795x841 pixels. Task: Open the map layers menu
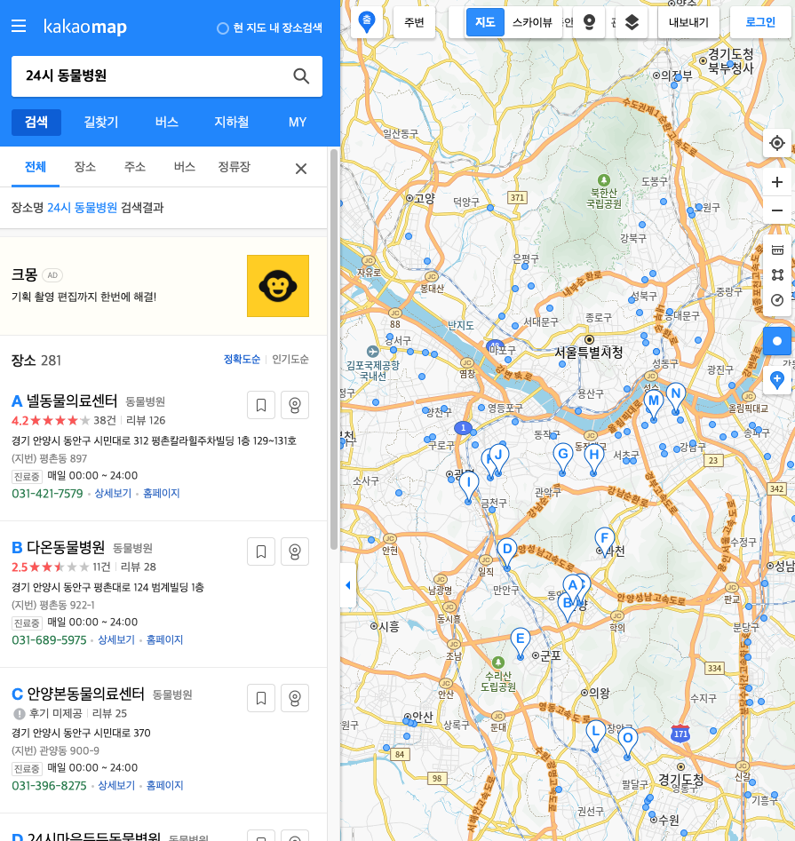pos(632,22)
